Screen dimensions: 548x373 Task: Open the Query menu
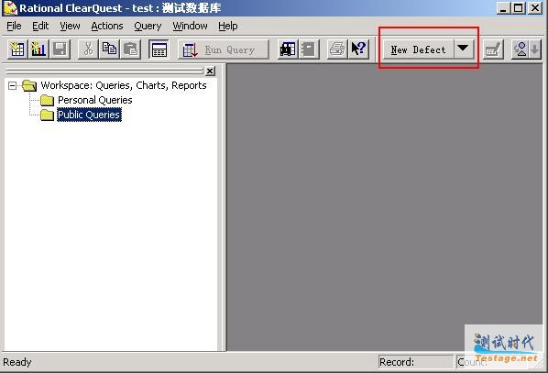point(148,27)
